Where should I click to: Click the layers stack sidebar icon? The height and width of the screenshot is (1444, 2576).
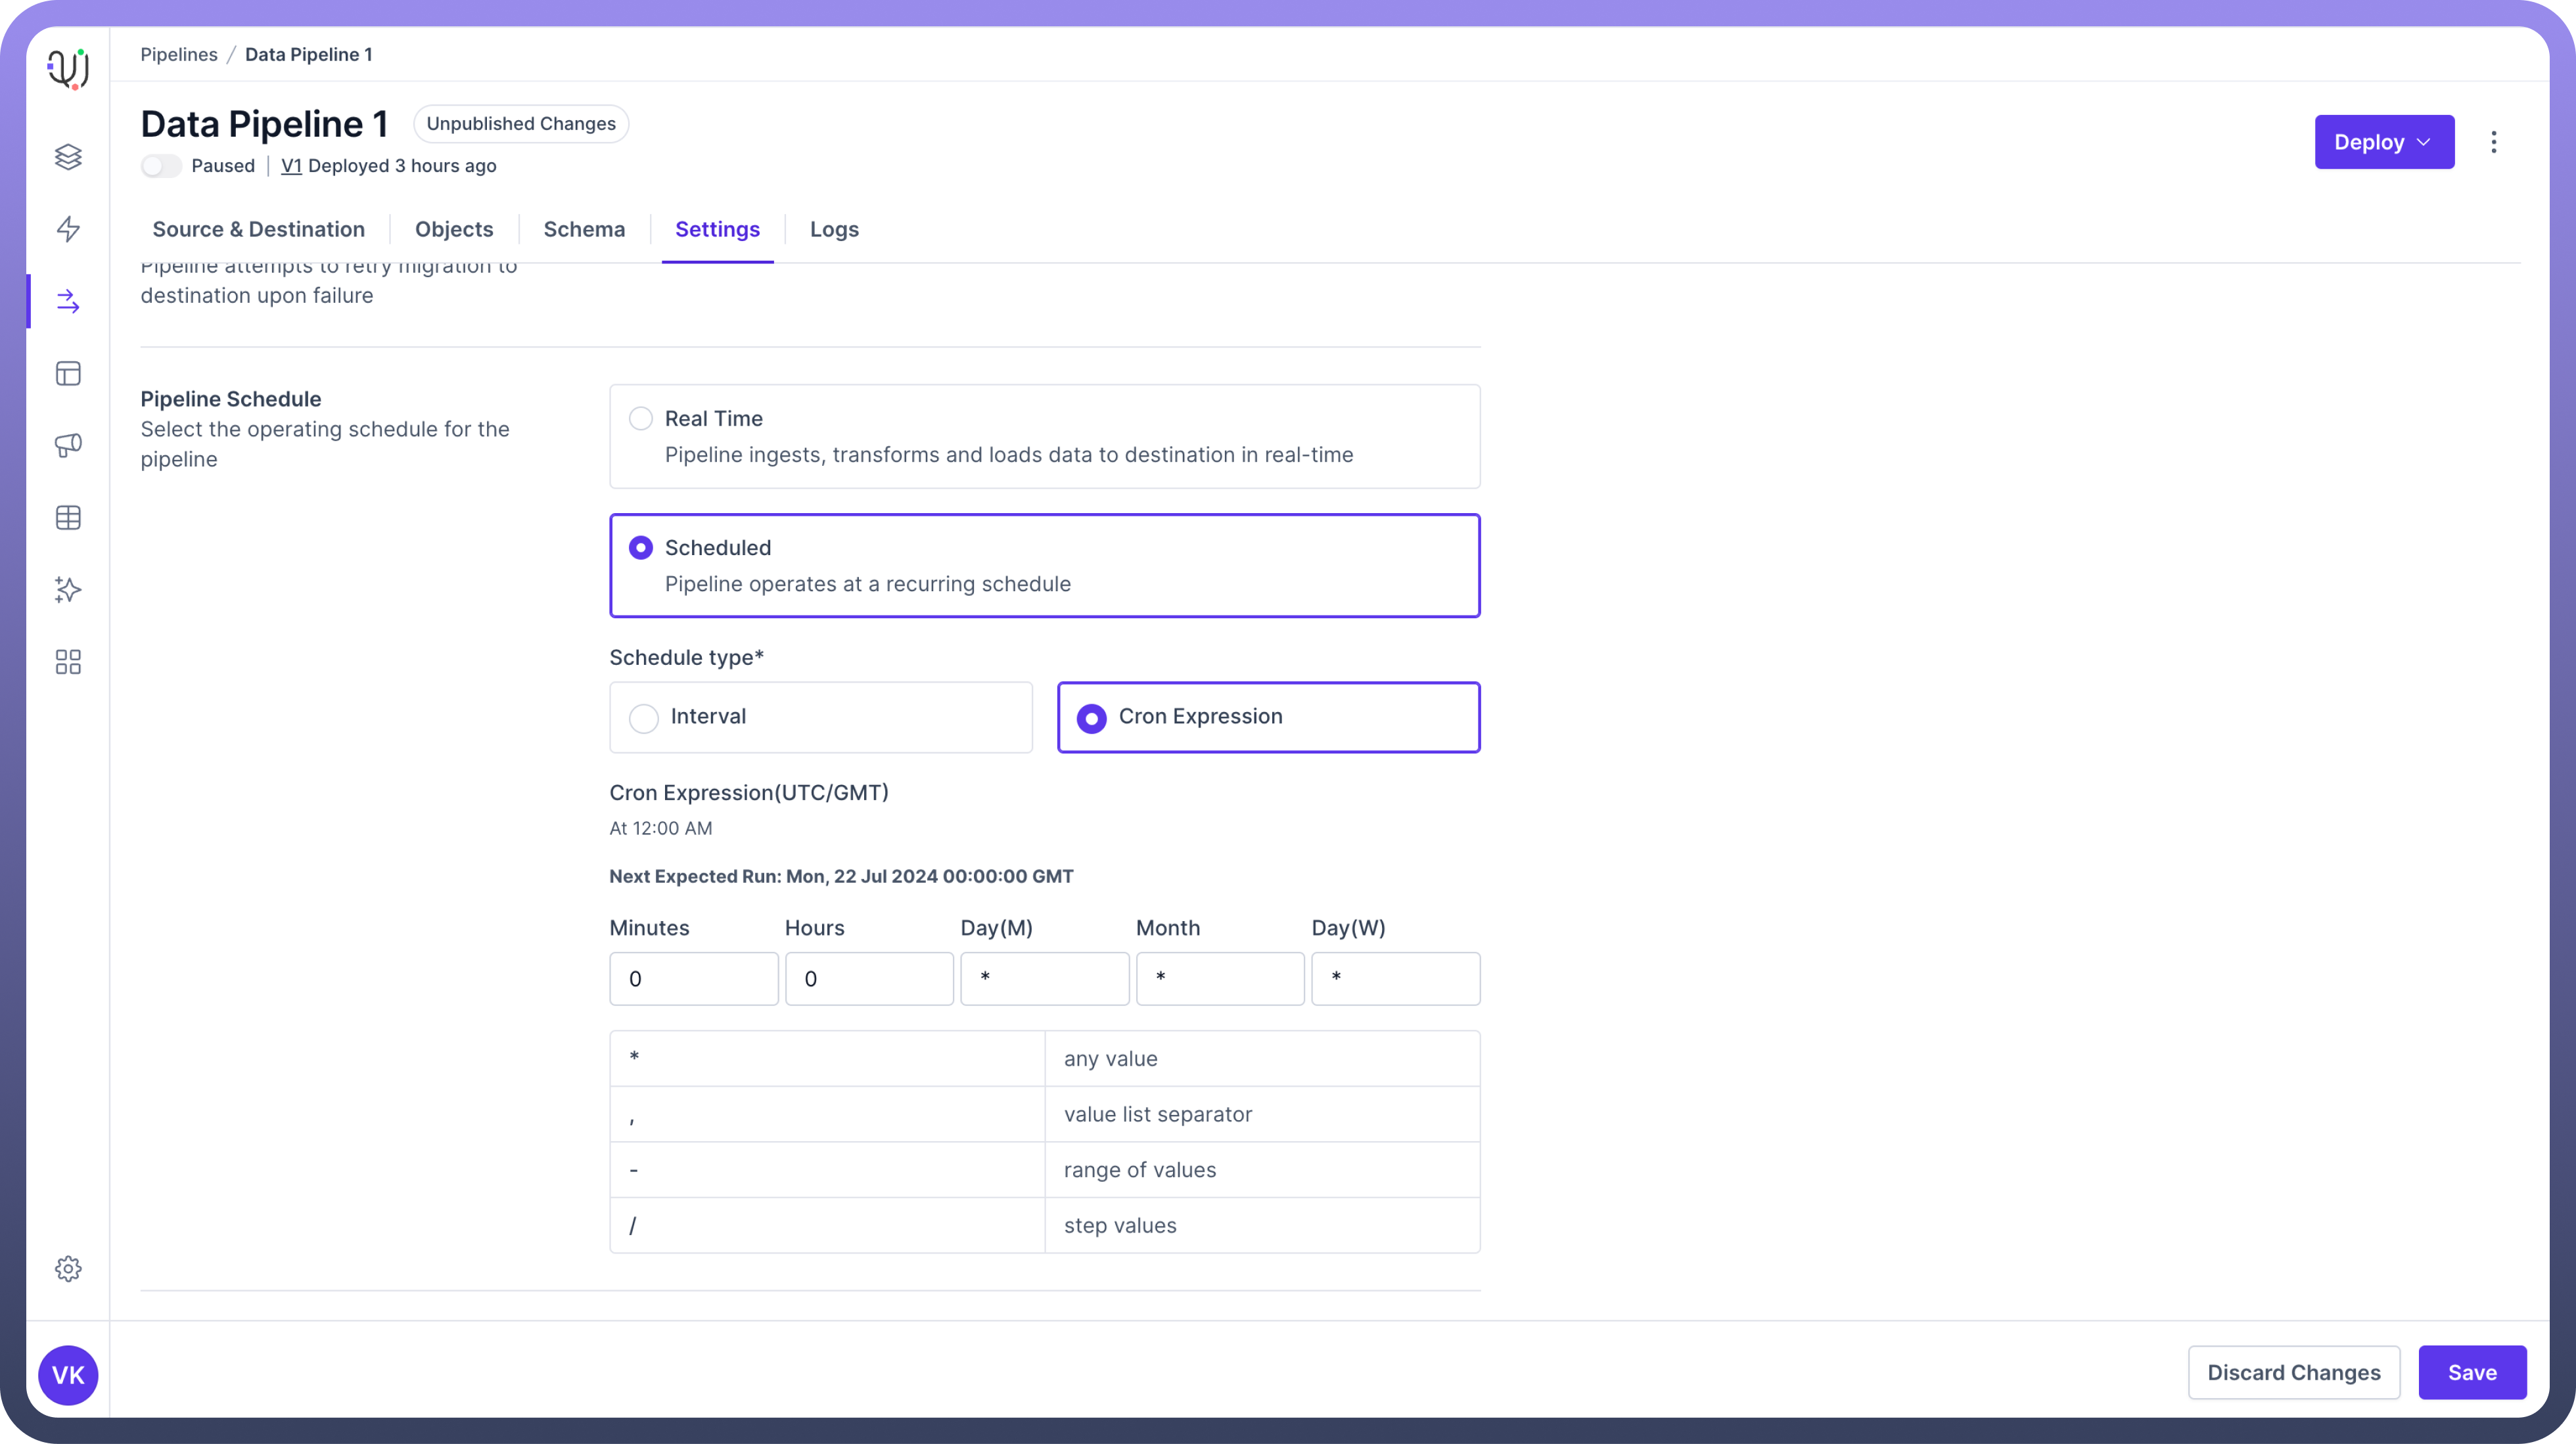point(68,157)
